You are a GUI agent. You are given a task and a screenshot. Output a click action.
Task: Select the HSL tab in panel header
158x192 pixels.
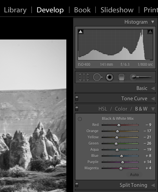pyautogui.click(x=103, y=109)
